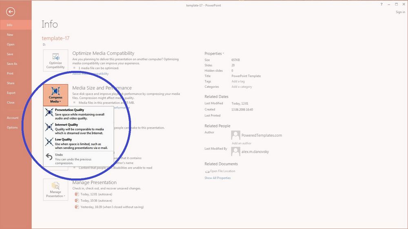The height and width of the screenshot is (229, 408).
Task: Open the Optimize Compatibility button
Action: tap(55, 60)
